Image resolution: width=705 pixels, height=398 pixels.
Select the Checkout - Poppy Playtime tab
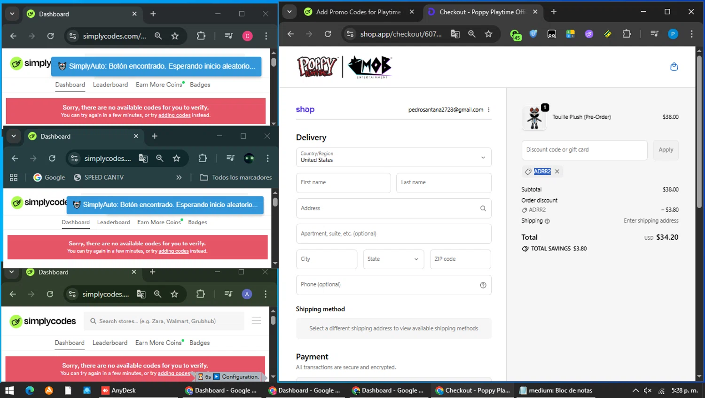click(x=482, y=12)
